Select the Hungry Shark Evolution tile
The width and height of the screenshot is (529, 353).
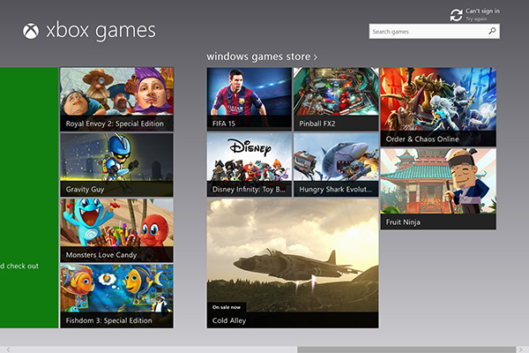336,164
